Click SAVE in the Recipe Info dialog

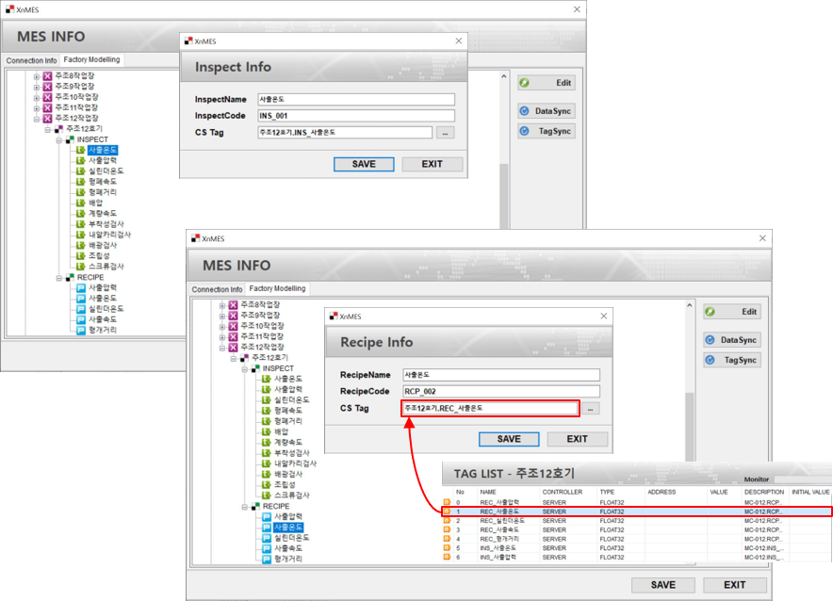tap(508, 439)
